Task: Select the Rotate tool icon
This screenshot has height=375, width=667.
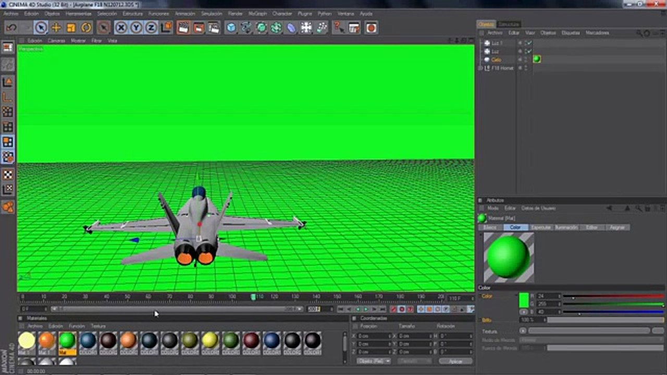Action: 86,28
